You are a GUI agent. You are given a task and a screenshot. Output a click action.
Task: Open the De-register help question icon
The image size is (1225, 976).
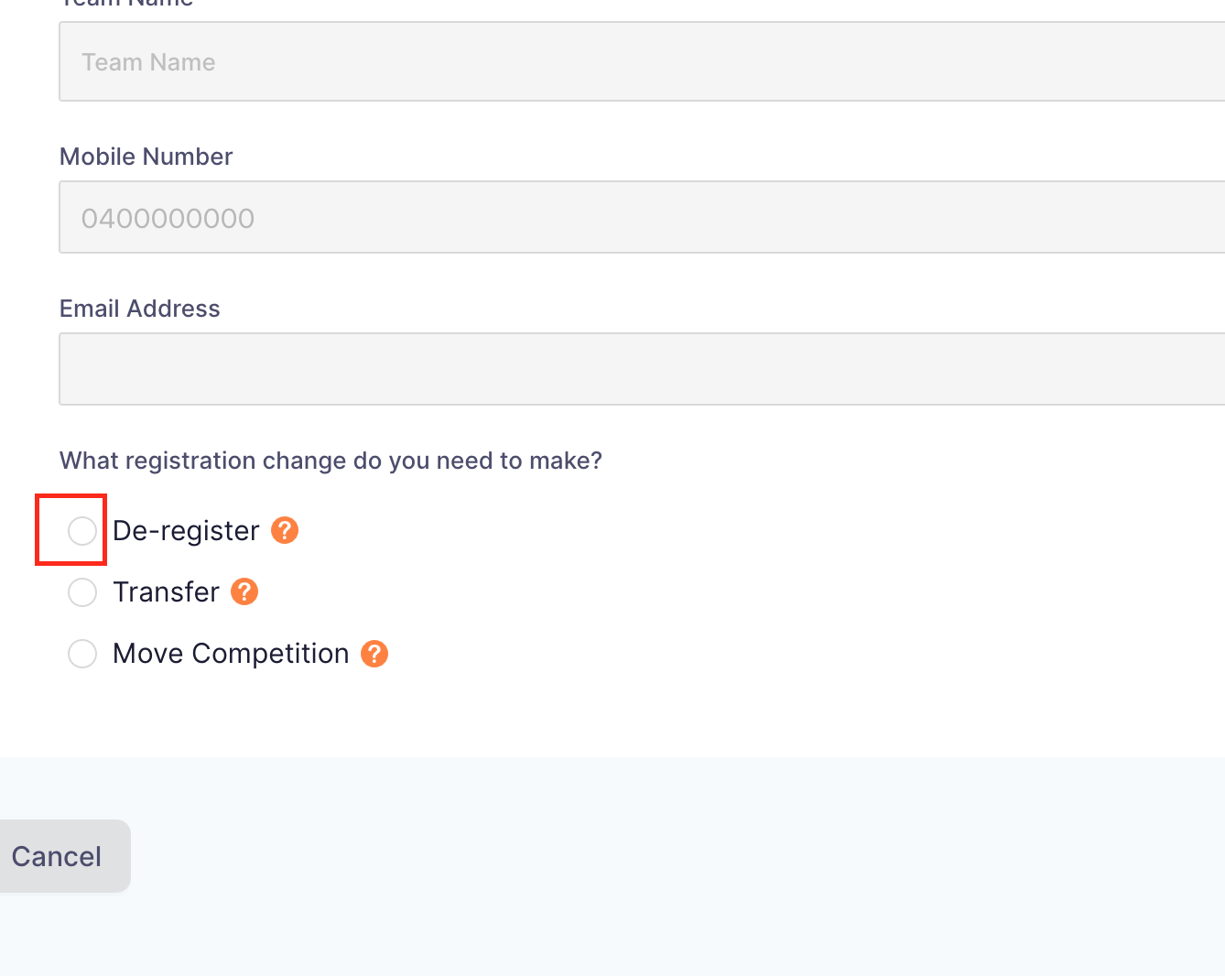(285, 530)
